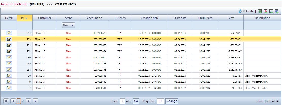Click the Id 294 cell

coord(25,33)
